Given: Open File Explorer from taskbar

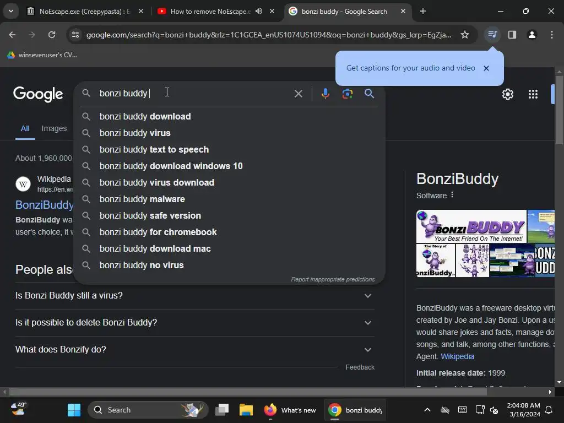Looking at the screenshot, I should [246, 410].
